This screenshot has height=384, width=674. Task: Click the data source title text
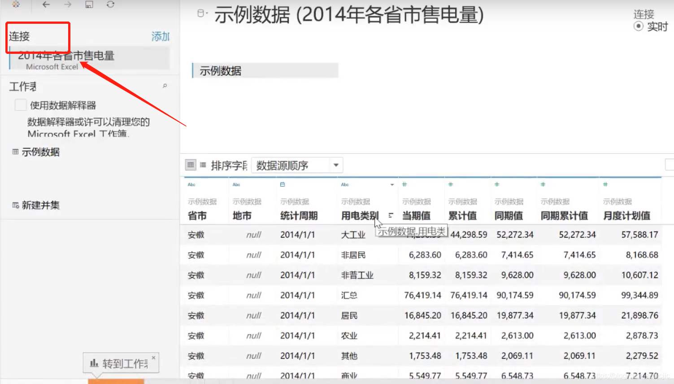[x=349, y=14]
